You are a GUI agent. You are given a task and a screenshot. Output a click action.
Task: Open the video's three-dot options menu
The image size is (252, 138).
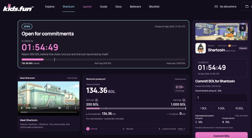[x=75, y=108]
